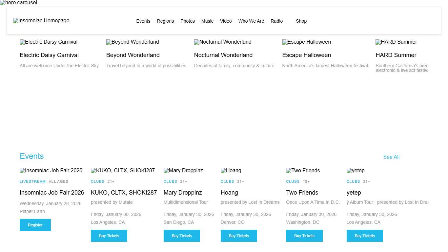Open the Music nav link

coord(207,21)
